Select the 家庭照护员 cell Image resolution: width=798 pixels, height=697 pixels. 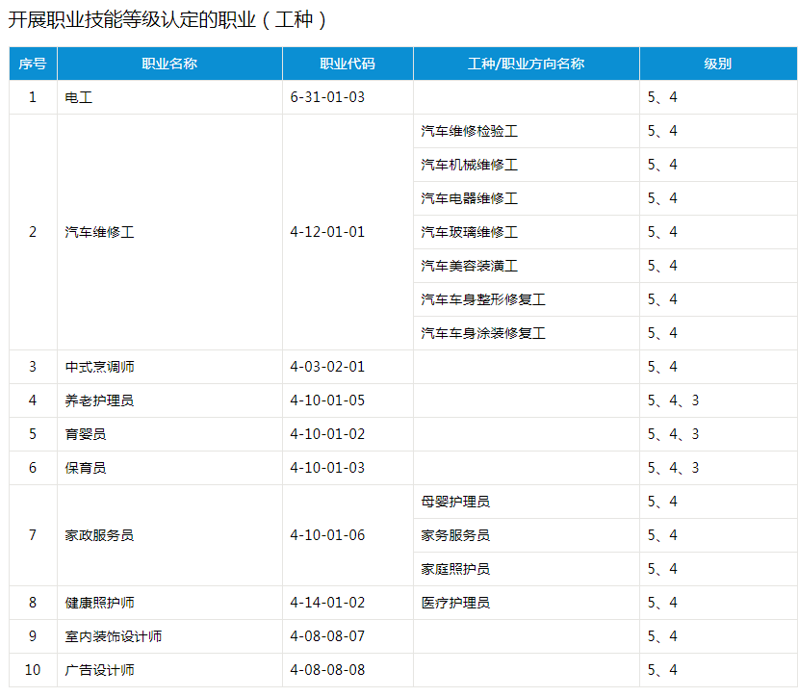click(x=455, y=569)
